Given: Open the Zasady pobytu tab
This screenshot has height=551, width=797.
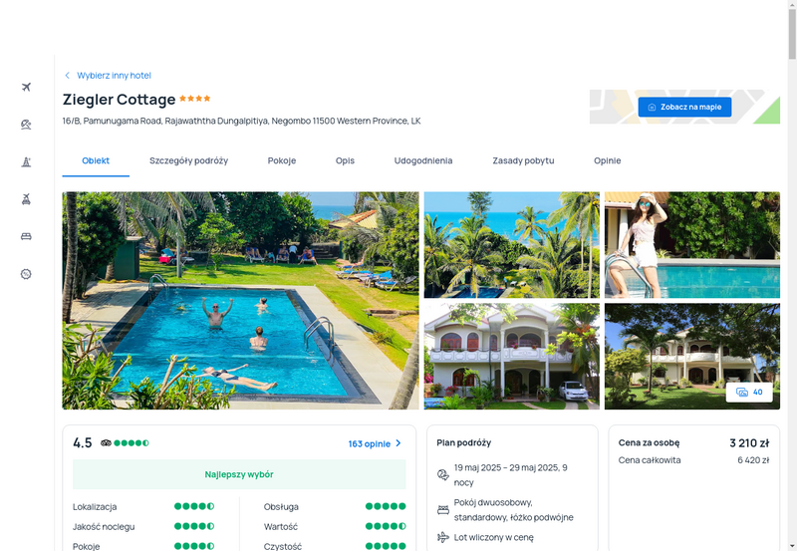Looking at the screenshot, I should click(523, 160).
